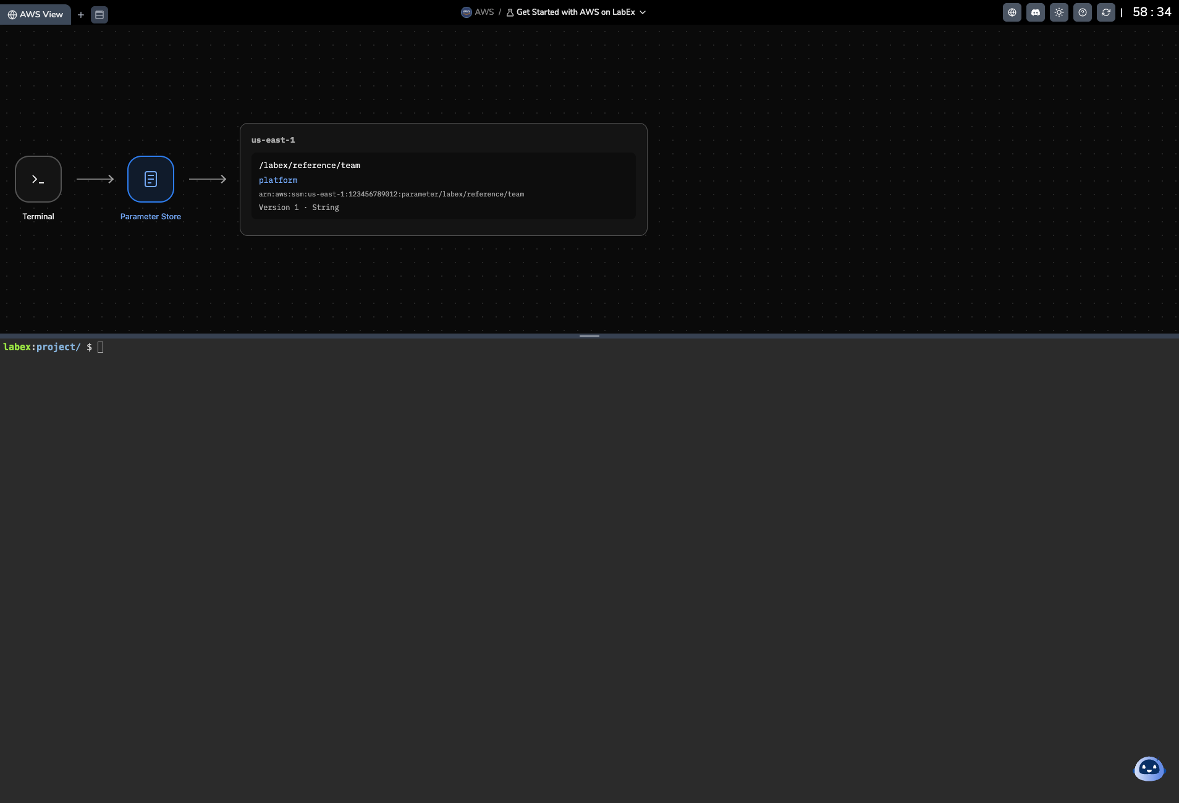Open the help question mark icon
1179x803 pixels.
pyautogui.click(x=1083, y=12)
